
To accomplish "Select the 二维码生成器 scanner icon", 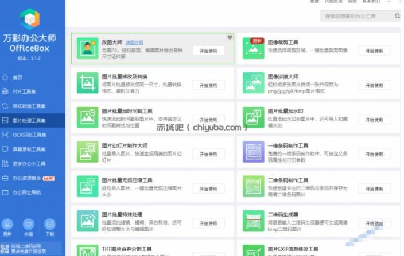I will [x=253, y=221].
